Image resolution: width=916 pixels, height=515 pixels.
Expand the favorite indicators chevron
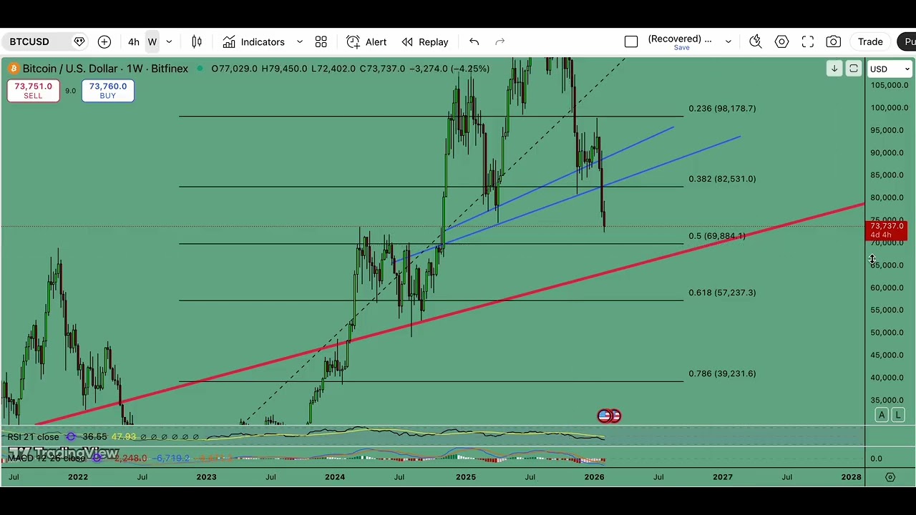point(300,41)
